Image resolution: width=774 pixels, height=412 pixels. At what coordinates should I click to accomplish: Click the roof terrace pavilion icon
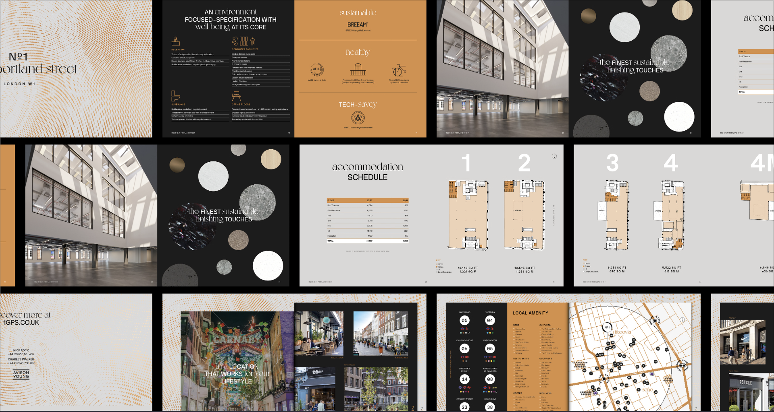click(358, 70)
